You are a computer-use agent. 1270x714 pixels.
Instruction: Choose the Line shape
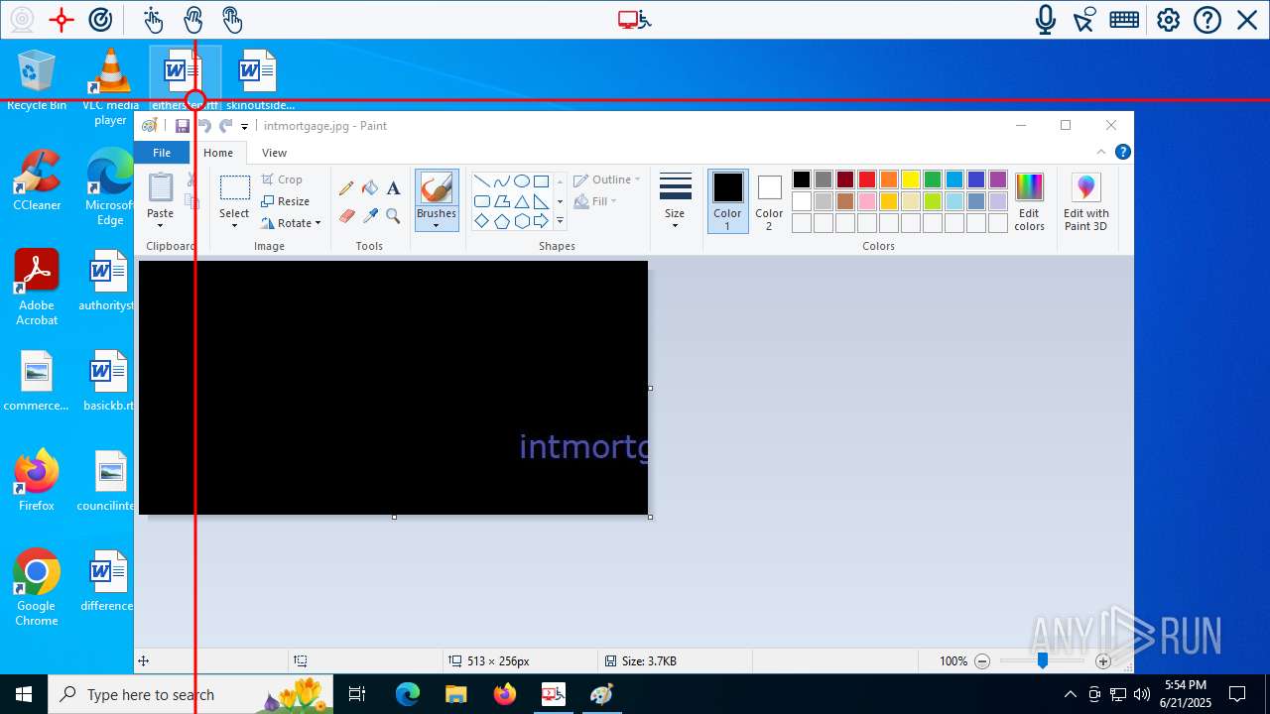point(481,181)
